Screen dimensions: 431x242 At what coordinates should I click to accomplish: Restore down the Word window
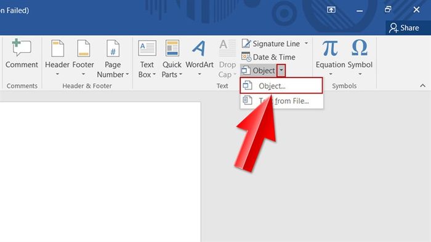388,10
